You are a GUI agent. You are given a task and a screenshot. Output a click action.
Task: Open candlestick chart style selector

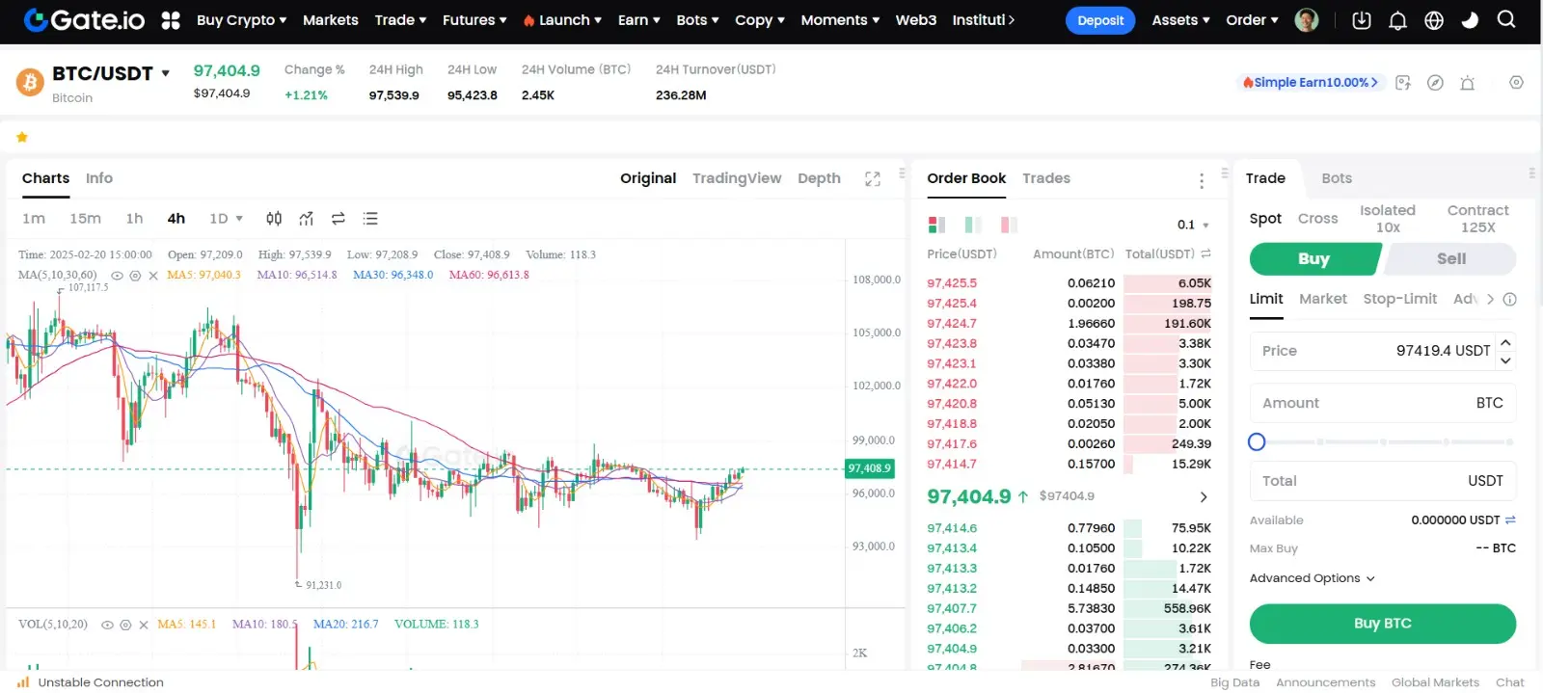274,219
